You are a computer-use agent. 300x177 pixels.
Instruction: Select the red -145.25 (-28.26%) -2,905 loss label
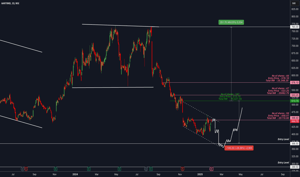(239, 148)
